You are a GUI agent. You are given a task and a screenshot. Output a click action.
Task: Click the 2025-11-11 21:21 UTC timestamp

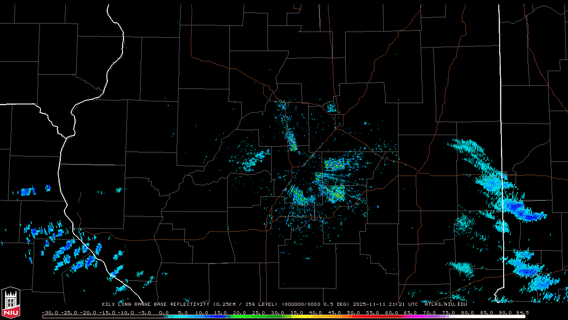pos(385,304)
